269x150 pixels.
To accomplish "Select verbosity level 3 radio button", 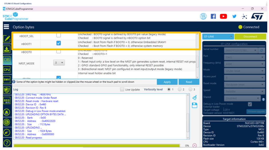I will pos(190,89).
